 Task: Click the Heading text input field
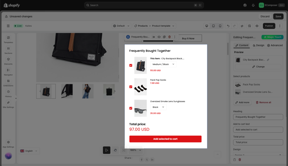click(258, 117)
